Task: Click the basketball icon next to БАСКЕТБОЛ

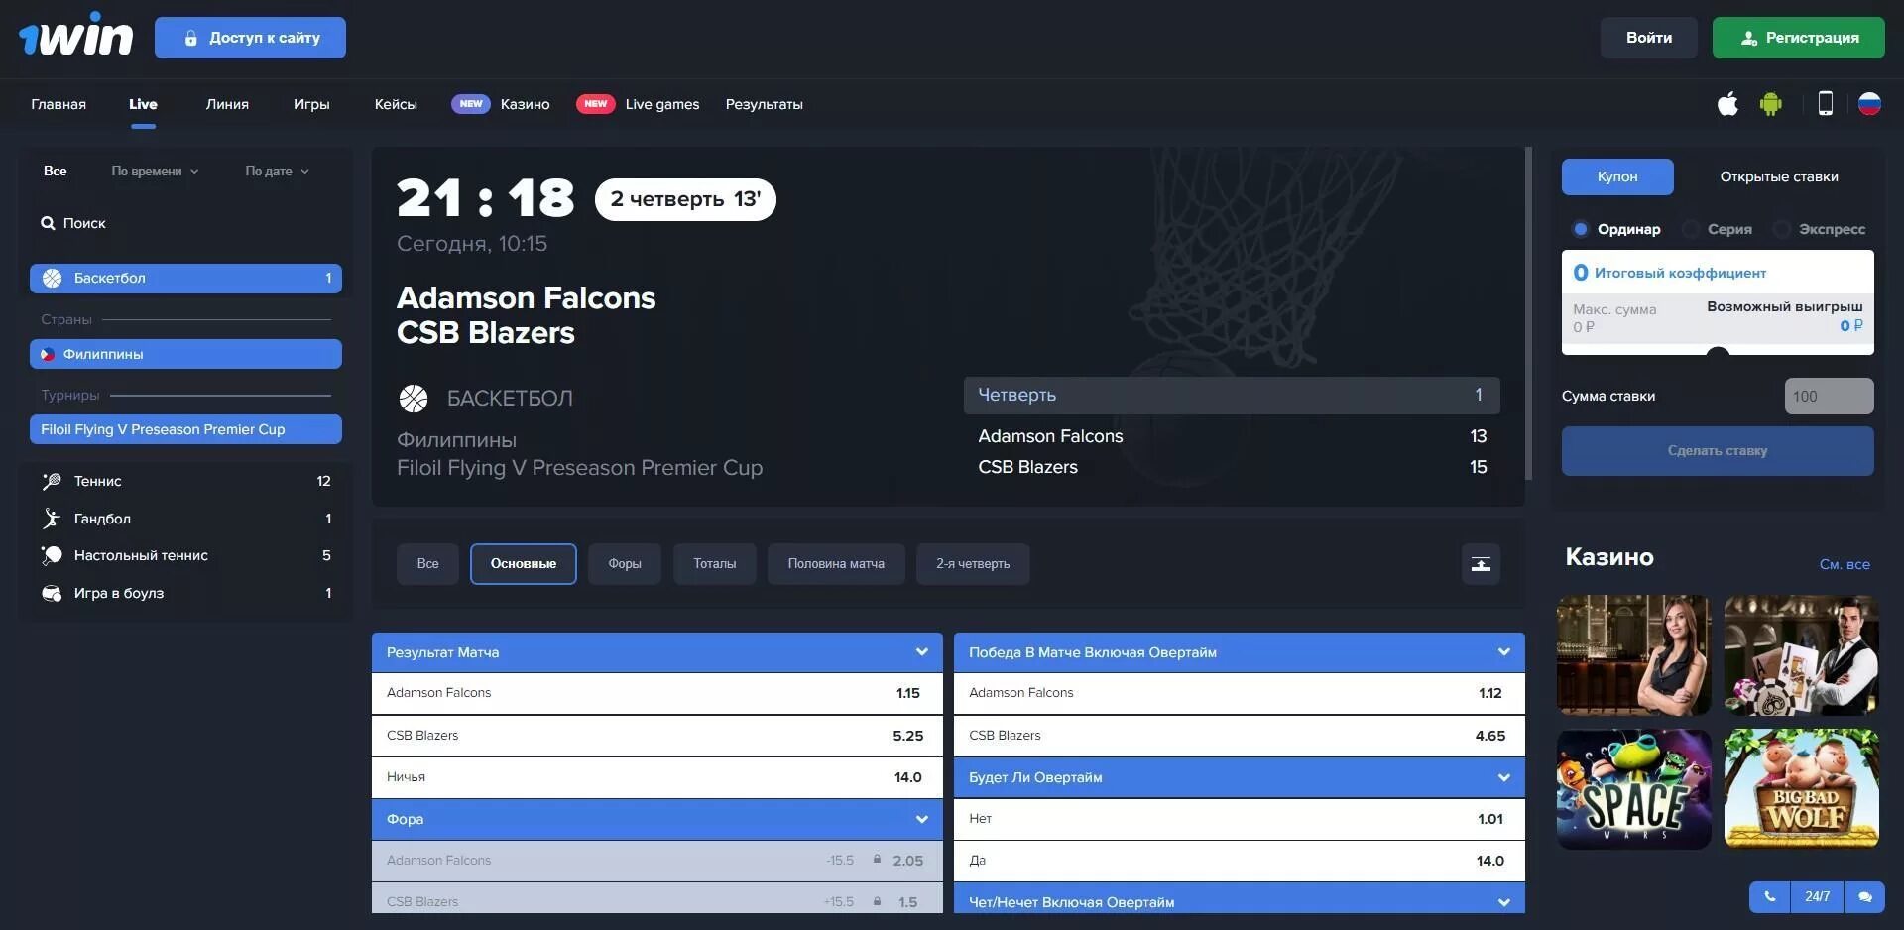Action: tap(414, 399)
